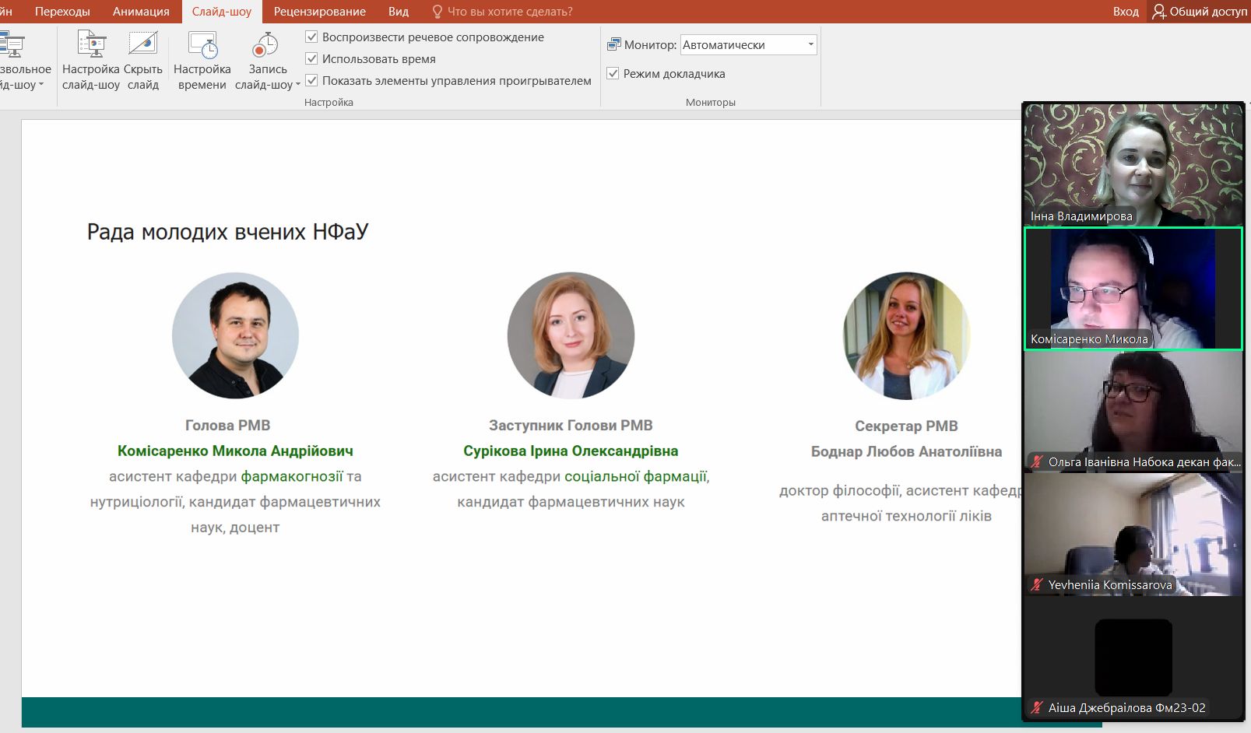Click the соціальної фармації link text
The width and height of the screenshot is (1251, 733).
(x=635, y=476)
